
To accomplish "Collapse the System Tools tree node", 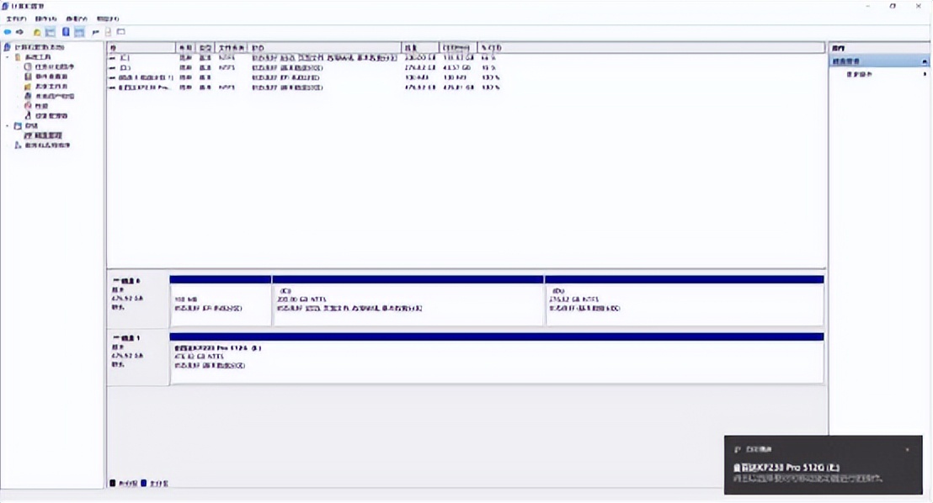I will point(8,56).
